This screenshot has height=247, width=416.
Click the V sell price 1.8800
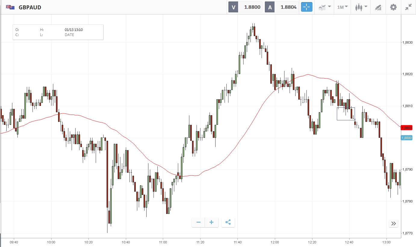[252, 7]
